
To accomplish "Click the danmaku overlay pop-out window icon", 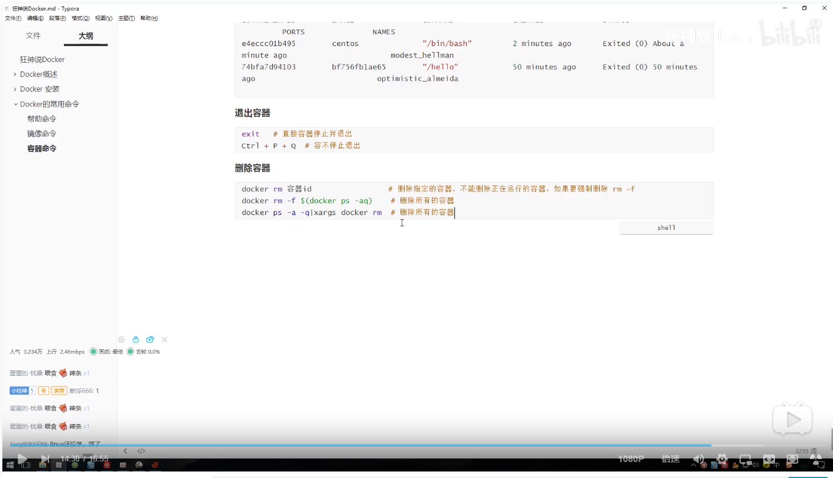I will coord(150,340).
